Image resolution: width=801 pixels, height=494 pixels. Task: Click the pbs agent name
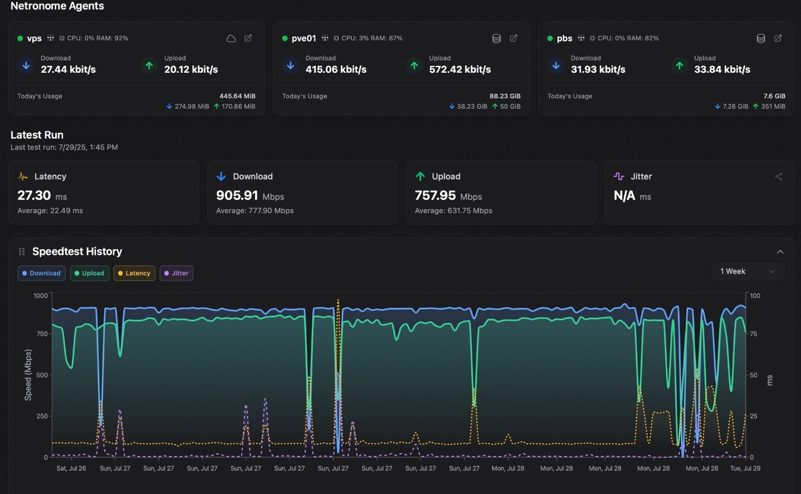(565, 39)
